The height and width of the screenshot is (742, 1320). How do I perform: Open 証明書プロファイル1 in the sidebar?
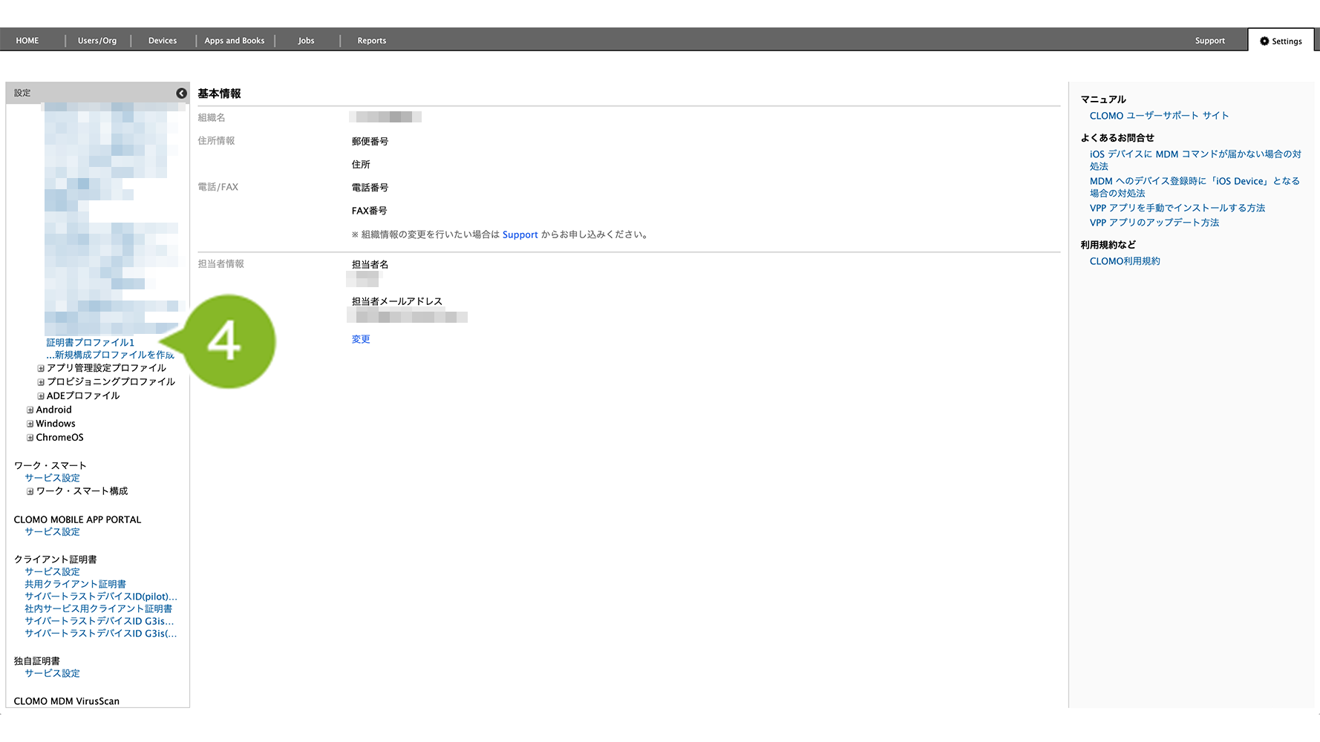point(91,343)
